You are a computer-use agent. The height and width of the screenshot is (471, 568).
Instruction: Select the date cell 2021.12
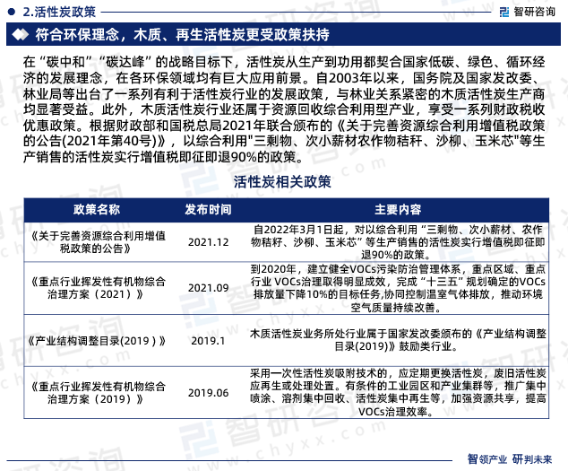point(208,242)
